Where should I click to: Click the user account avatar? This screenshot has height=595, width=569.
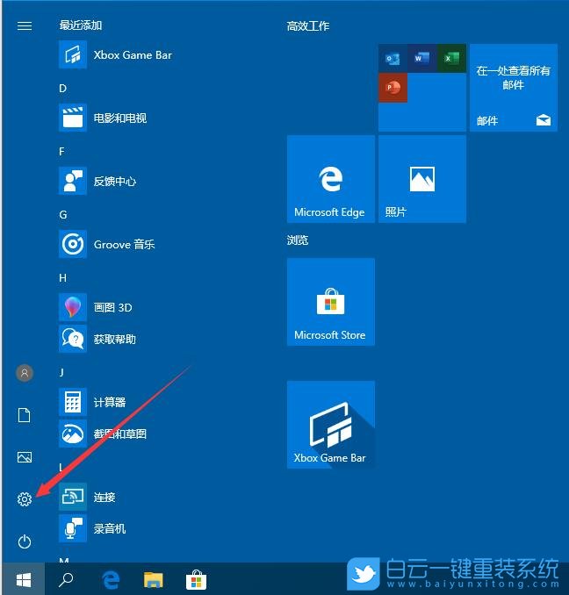(x=25, y=373)
